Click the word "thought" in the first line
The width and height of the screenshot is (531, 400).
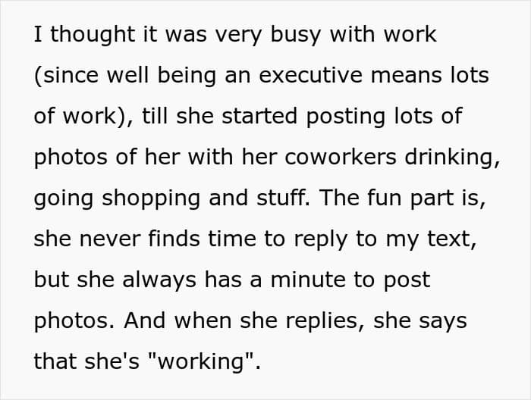point(93,35)
